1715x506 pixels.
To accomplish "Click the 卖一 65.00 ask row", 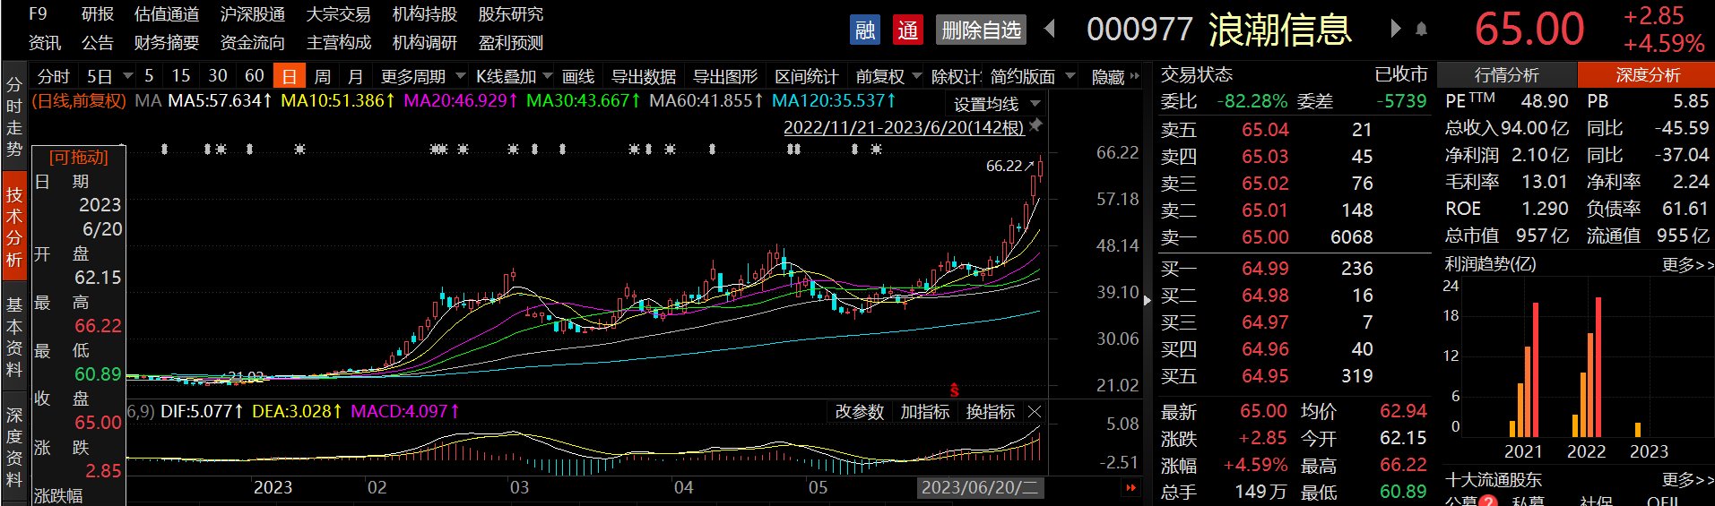I will [1295, 237].
